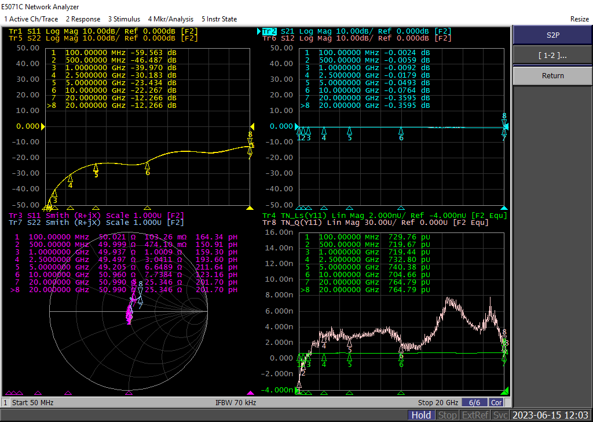Image resolution: width=593 pixels, height=422 pixels.
Task: Click S11 marker 6 value -22.267 dB
Action: tap(153, 90)
